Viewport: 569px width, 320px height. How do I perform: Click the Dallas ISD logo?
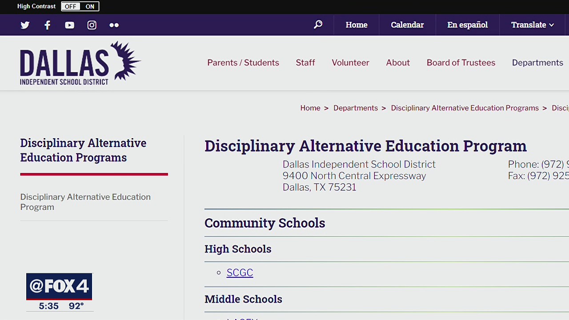point(80,63)
